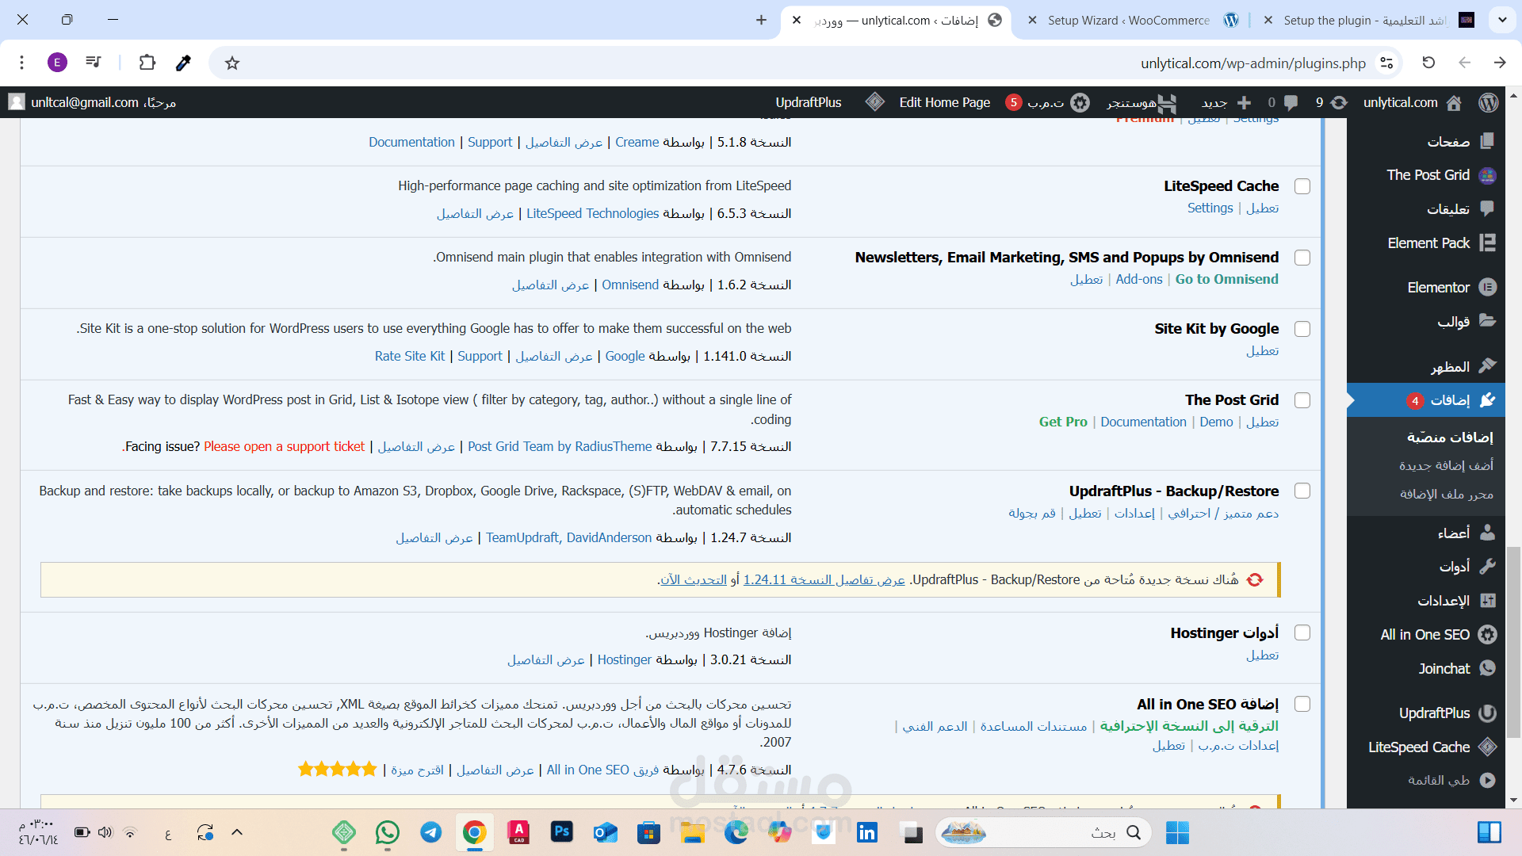The image size is (1522, 856).
Task: Click تعطيل link under LiteSpeed Cache
Action: click(1263, 208)
